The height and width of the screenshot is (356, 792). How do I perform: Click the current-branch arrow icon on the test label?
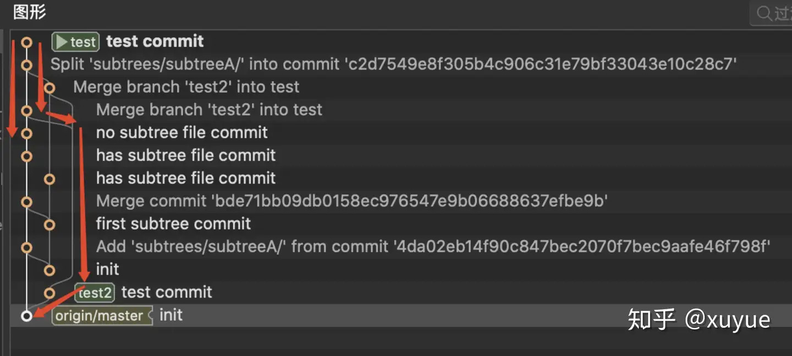point(61,42)
